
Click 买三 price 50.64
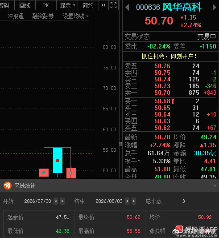(162, 114)
